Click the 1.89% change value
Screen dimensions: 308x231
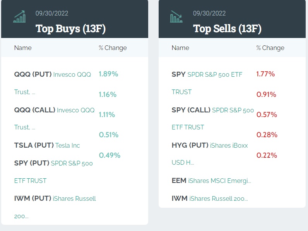click(x=108, y=74)
